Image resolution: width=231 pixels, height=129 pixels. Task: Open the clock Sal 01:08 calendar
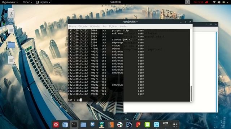click(115, 2)
